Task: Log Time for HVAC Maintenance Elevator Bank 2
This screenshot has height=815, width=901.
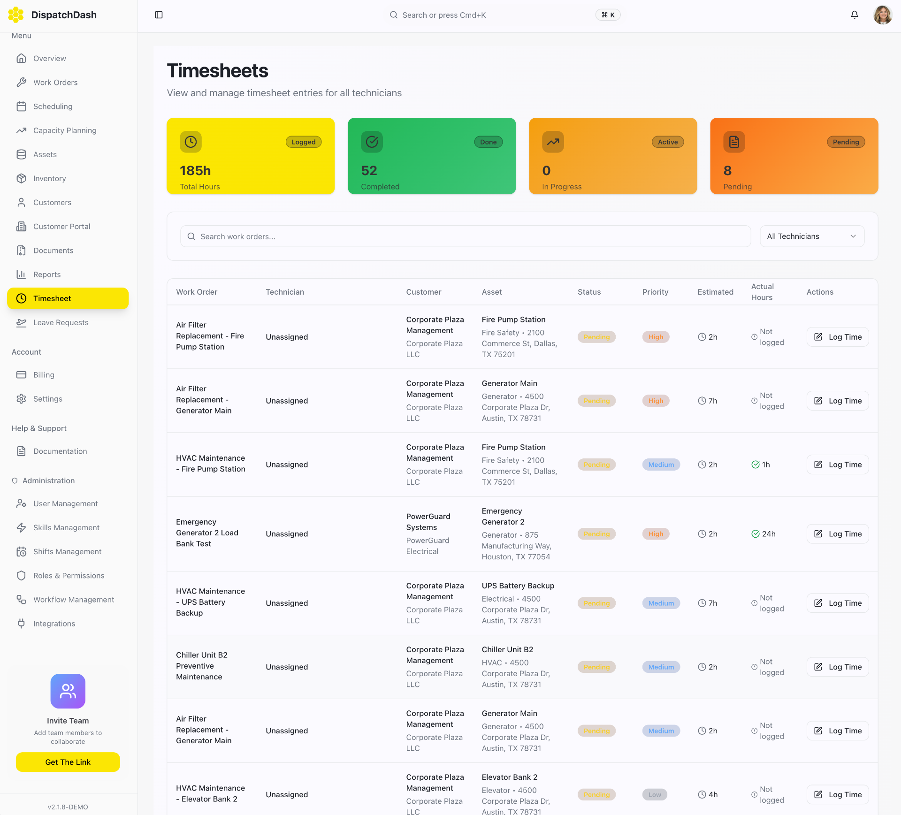Action: click(838, 794)
